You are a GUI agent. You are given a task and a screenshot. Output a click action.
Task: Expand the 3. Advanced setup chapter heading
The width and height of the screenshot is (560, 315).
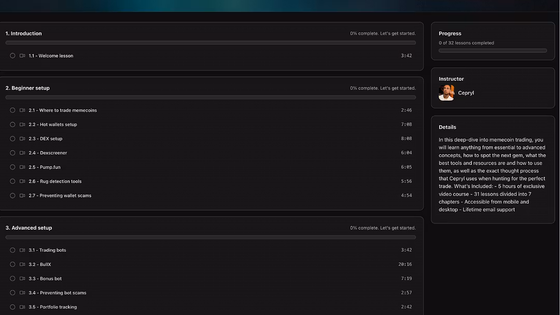click(29, 228)
